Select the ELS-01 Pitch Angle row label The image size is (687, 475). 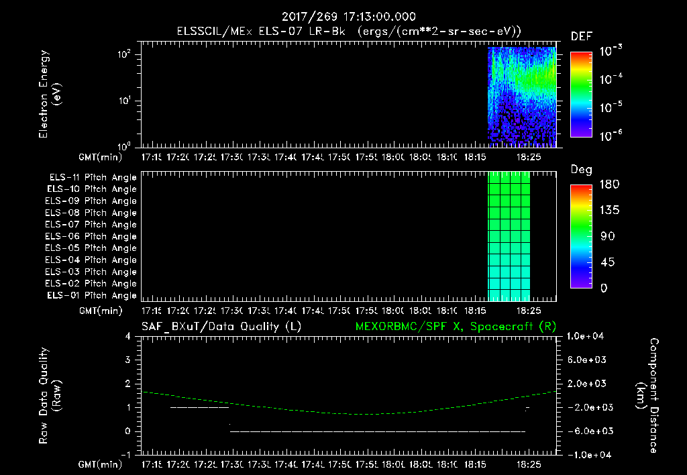[x=92, y=295]
